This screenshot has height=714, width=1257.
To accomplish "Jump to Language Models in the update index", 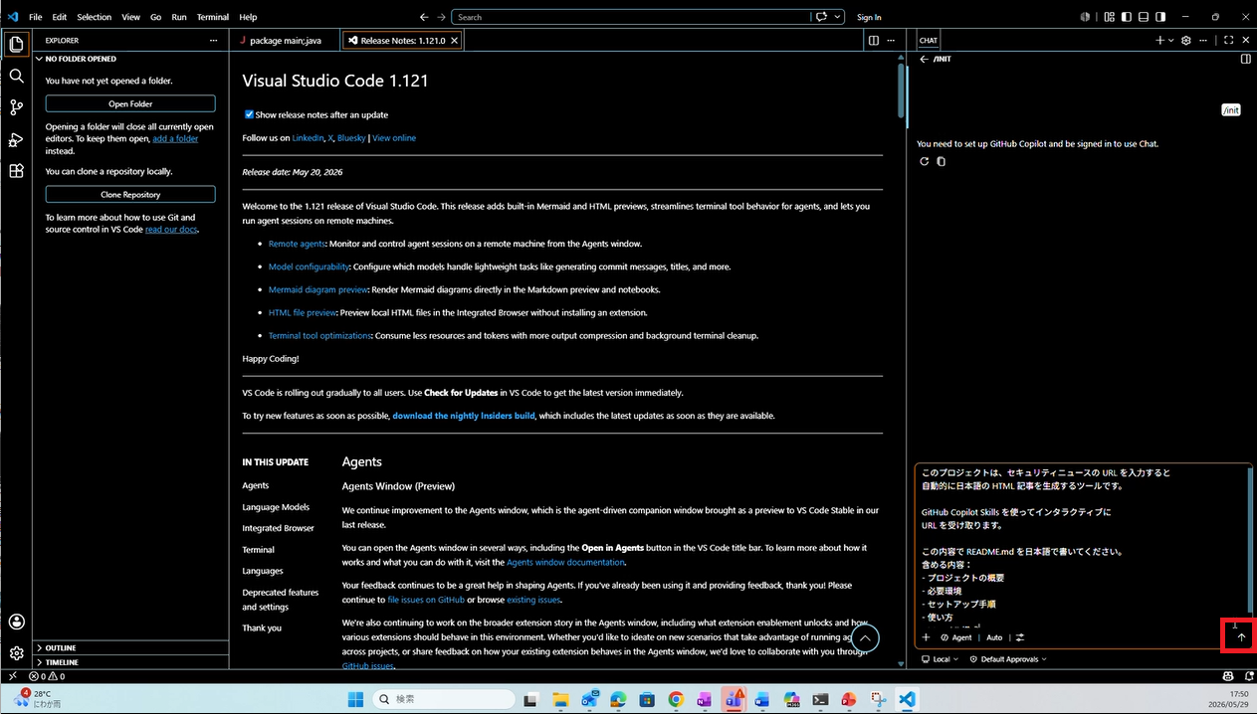I will pyautogui.click(x=276, y=507).
